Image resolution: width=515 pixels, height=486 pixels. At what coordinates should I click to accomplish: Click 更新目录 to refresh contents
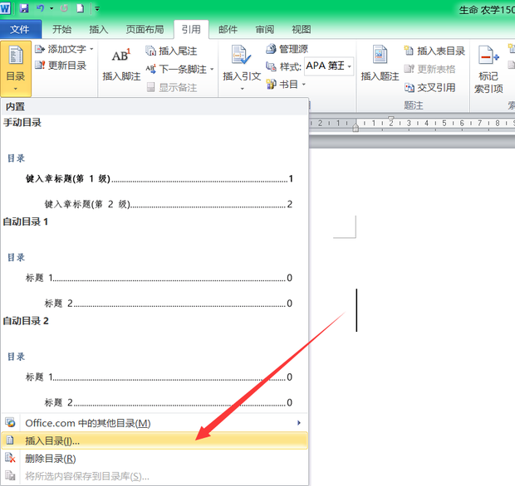coord(61,66)
